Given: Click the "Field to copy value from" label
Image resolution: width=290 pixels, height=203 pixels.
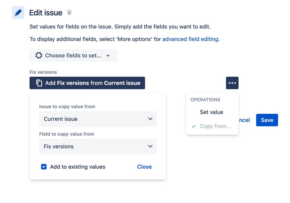Looking at the screenshot, I should click(66, 134).
